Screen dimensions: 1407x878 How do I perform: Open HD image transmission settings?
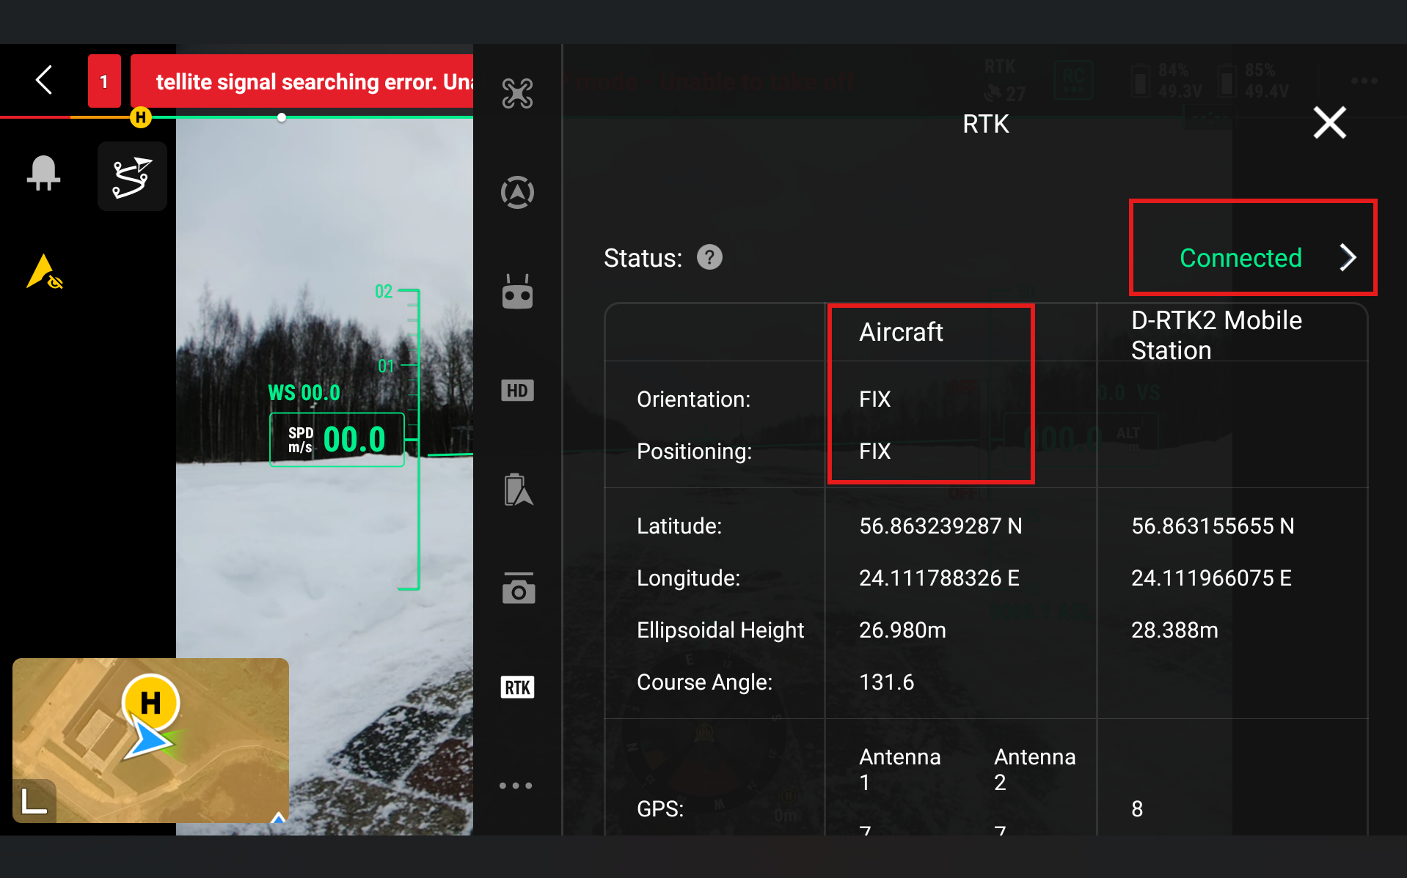(x=517, y=391)
